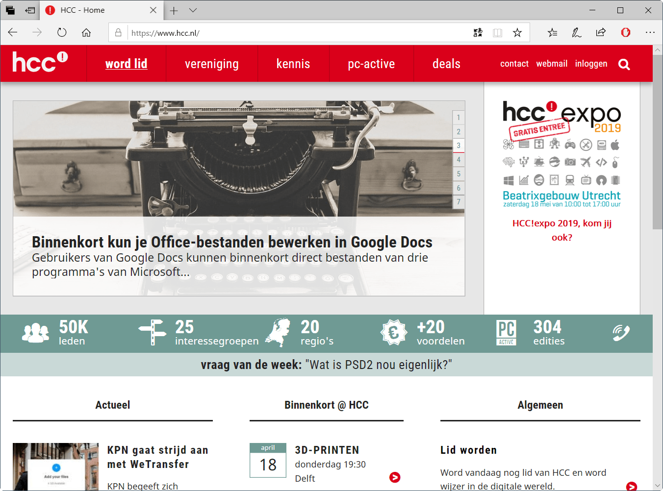Open the site search magnifier icon
Viewport: 663px width, 491px height.
click(624, 64)
